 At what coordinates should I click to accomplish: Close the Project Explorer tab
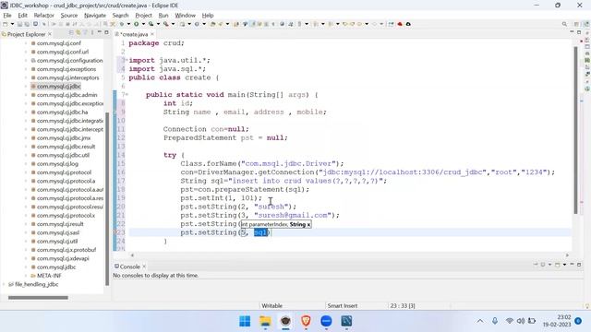50,34
